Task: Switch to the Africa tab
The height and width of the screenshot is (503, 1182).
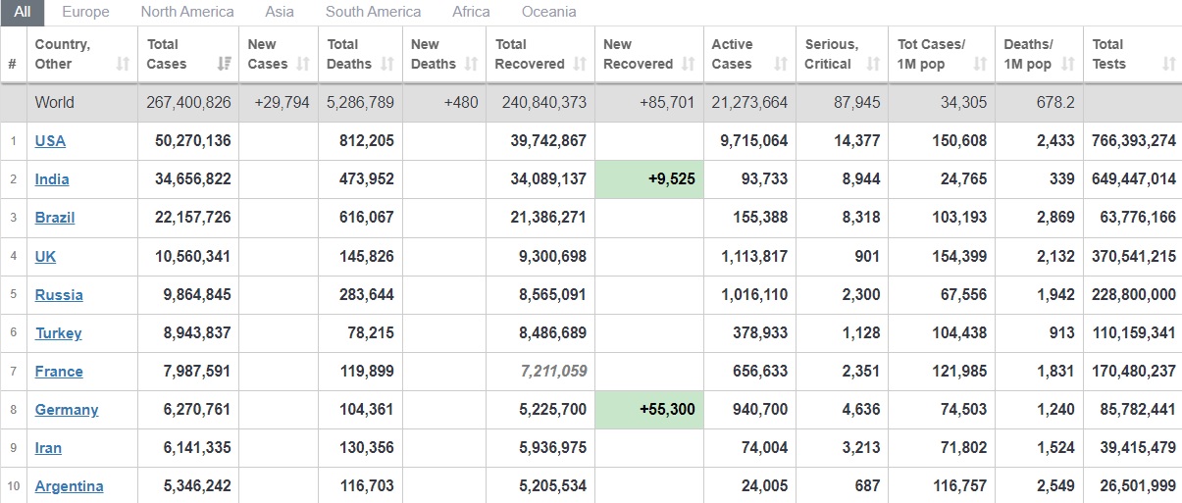Action: 471,12
